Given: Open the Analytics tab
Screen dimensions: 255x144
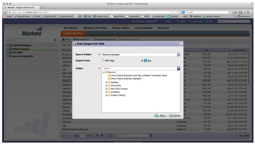Looking at the screenshot, I should coord(163,28).
